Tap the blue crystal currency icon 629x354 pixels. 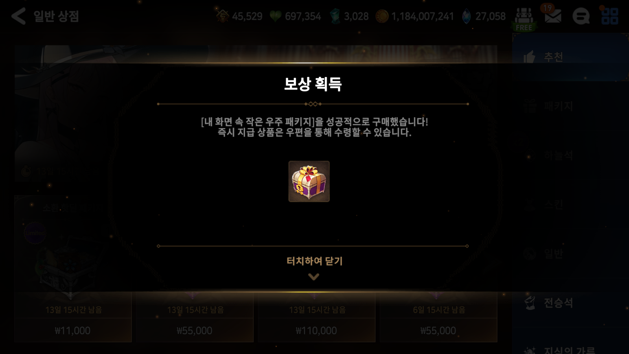[466, 16]
